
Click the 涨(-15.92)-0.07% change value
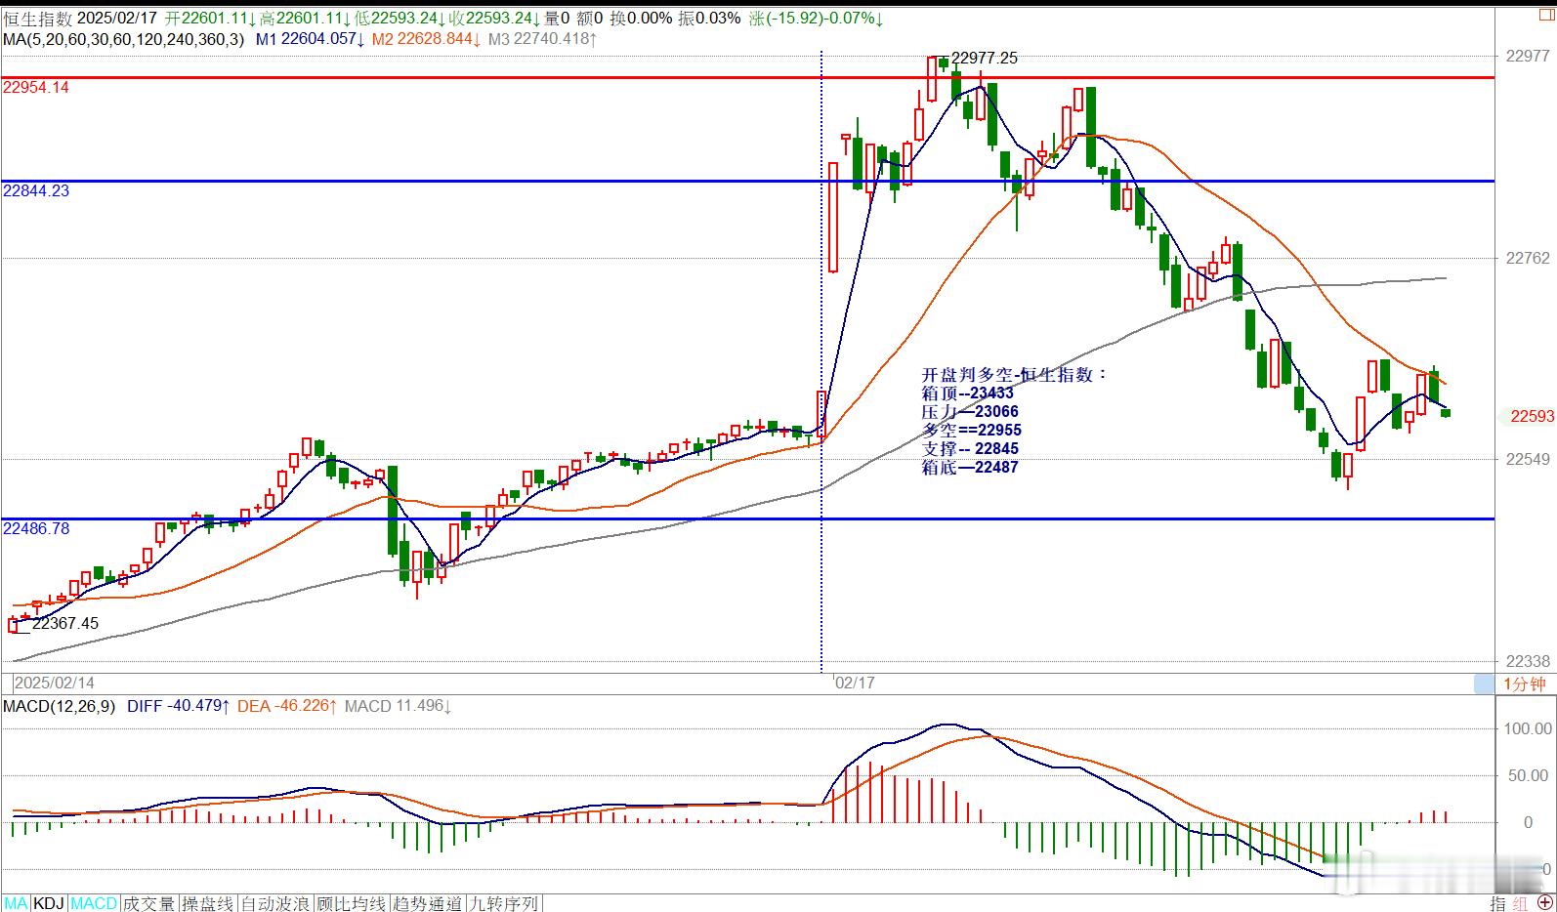point(817,18)
